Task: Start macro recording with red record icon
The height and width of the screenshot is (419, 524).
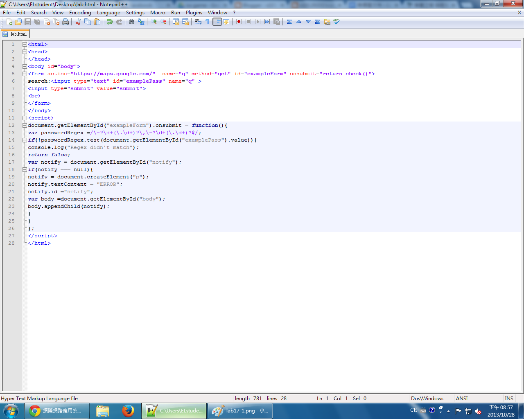Action: [x=239, y=22]
